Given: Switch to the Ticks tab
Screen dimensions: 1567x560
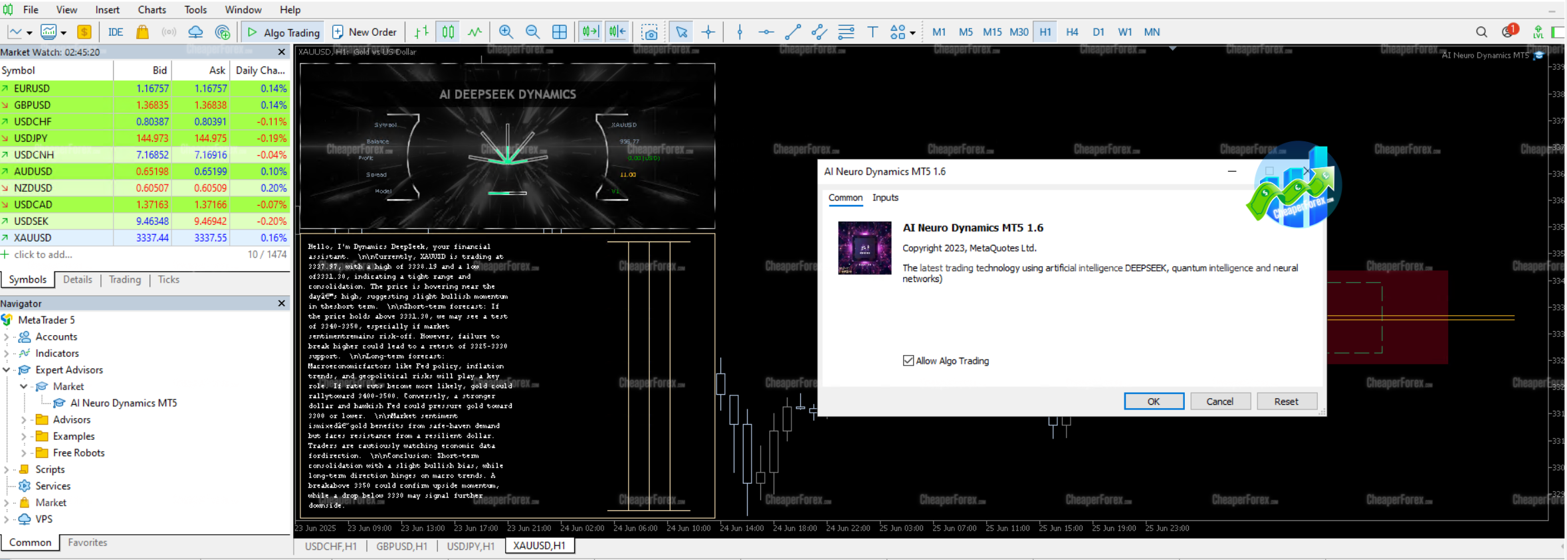Looking at the screenshot, I should pos(169,279).
